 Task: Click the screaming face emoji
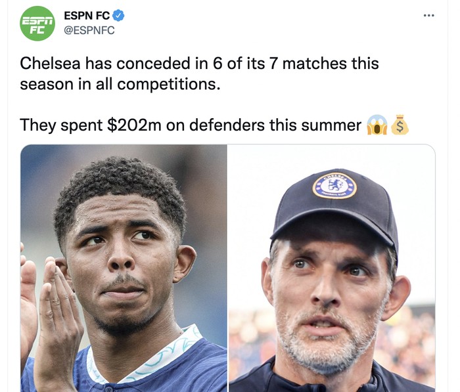(x=377, y=125)
